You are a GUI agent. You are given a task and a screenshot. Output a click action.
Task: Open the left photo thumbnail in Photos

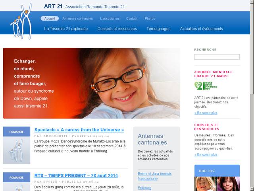click(206, 184)
